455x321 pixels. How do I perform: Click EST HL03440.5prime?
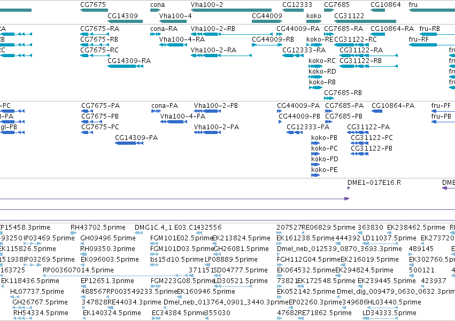pyautogui.click(x=395, y=303)
